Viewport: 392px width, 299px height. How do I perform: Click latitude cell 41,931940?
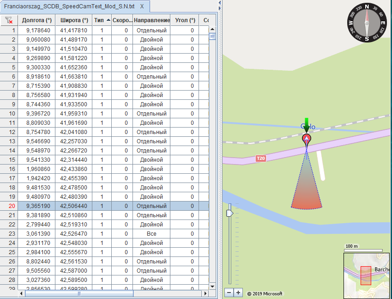pyautogui.click(x=74, y=95)
